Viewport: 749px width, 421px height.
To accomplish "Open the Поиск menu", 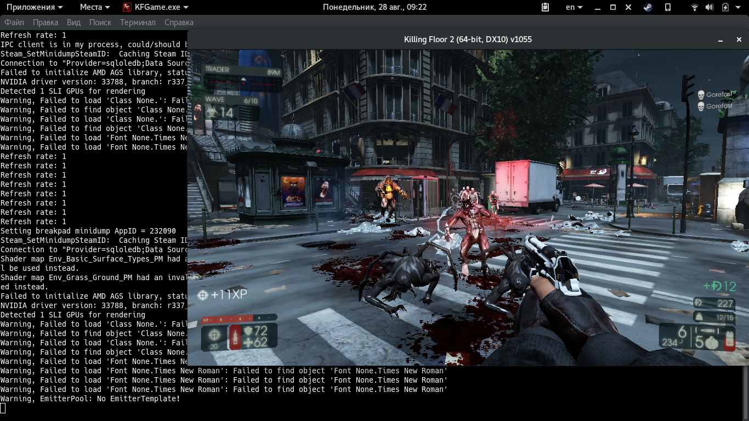I will [x=100, y=22].
